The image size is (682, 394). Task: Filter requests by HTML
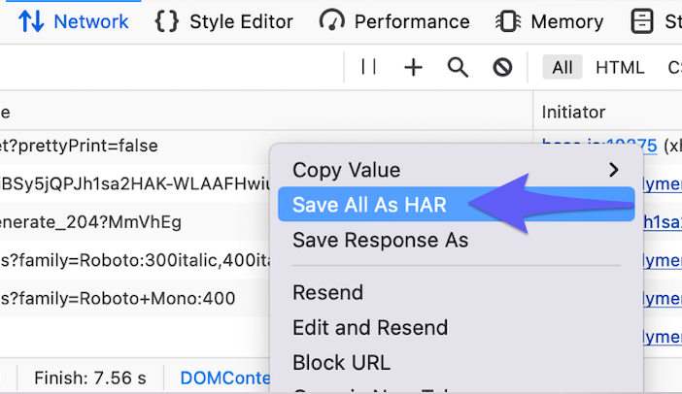click(620, 67)
